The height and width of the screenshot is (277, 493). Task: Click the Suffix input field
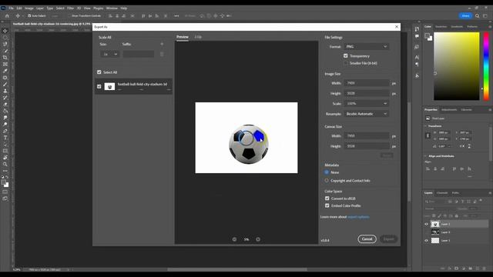pos(139,54)
